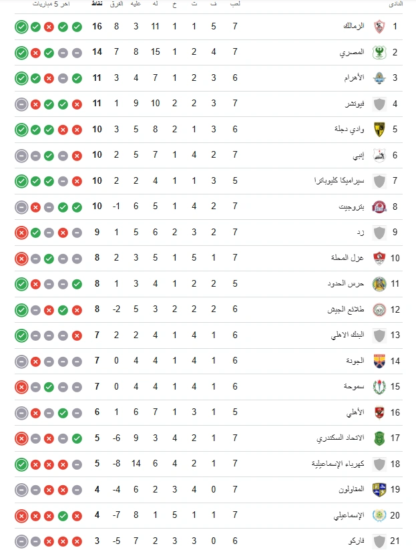Open the Wadi Degla yellow shield badge
Viewport: 416px width, 550px height.
(x=379, y=130)
